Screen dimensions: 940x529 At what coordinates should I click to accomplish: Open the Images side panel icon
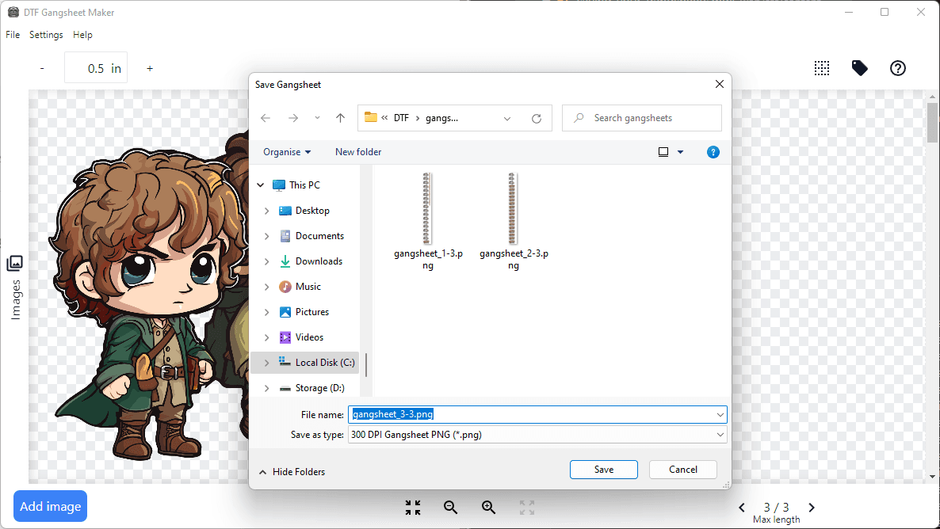[15, 264]
